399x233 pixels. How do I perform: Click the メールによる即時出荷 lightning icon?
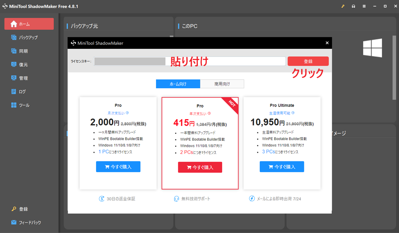252,199
